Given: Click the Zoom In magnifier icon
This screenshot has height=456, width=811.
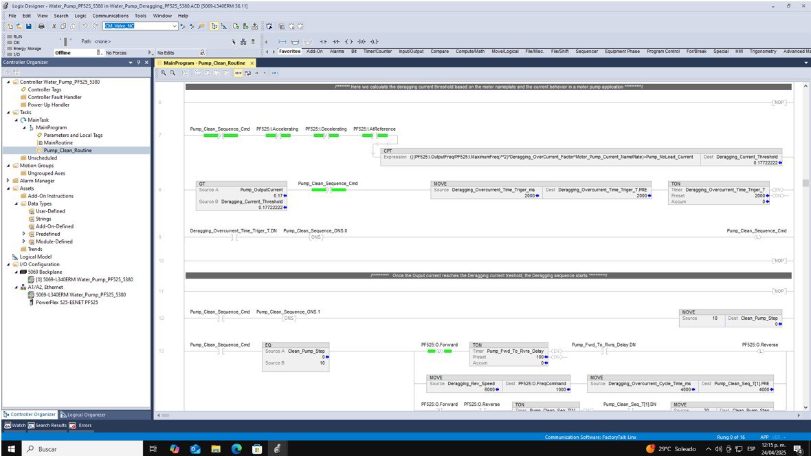Looking at the screenshot, I should [x=164, y=73].
